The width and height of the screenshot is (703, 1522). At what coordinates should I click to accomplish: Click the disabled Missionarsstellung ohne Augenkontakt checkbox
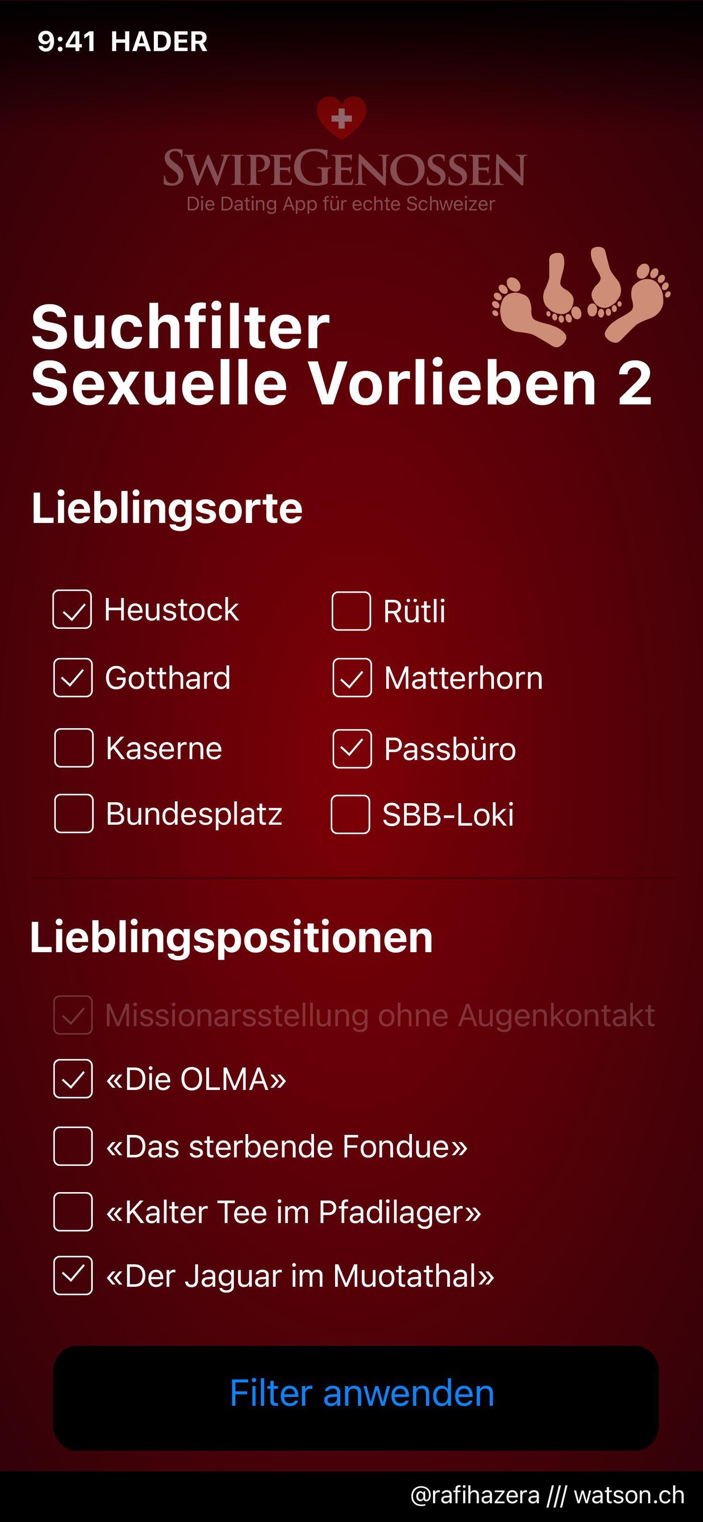tap(73, 1015)
